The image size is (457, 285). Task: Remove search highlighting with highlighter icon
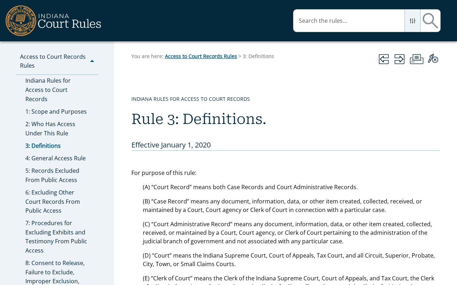point(433,59)
